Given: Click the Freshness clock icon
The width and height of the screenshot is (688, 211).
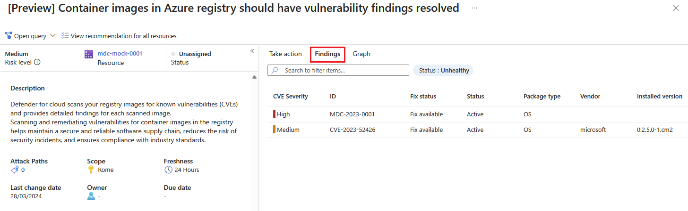Looking at the screenshot, I should tap(168, 170).
